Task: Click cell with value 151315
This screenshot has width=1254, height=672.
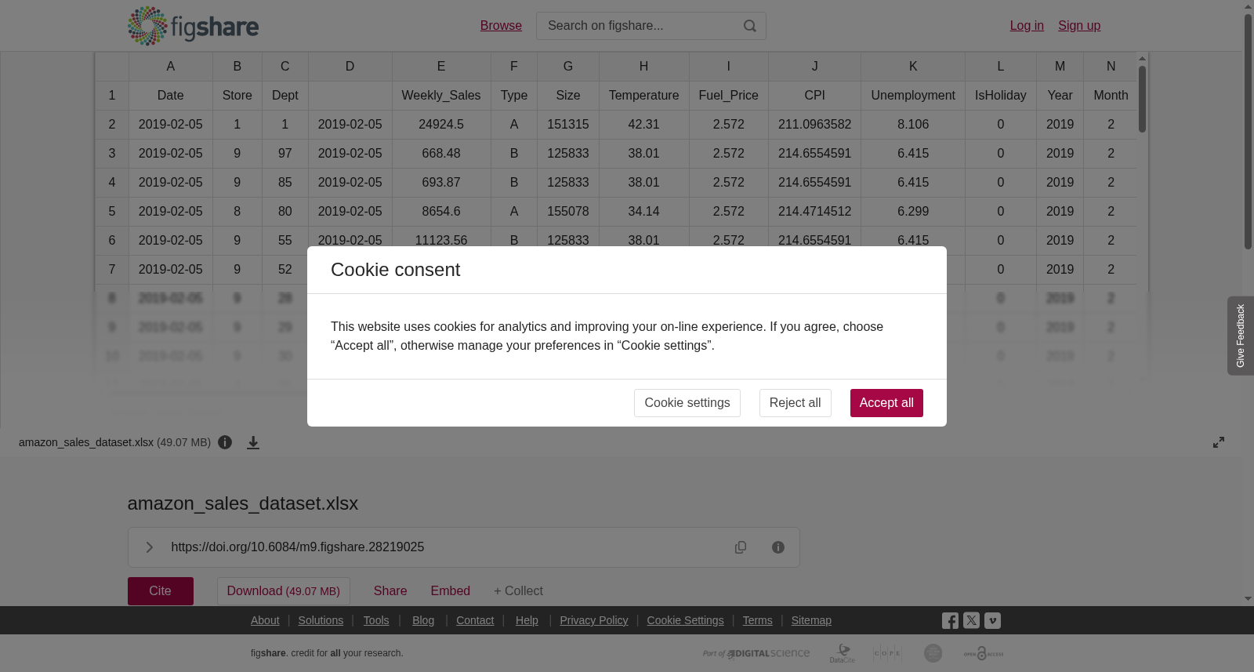Action: coord(568,125)
